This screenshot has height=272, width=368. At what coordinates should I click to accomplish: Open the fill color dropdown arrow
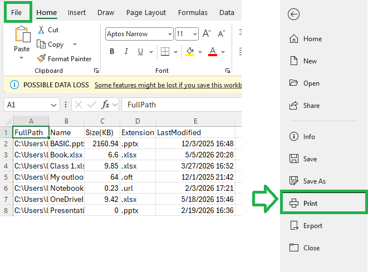point(200,52)
